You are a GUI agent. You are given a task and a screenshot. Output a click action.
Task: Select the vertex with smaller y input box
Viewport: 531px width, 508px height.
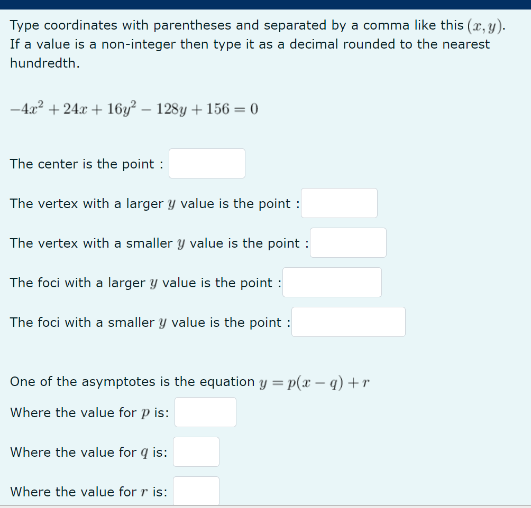click(x=347, y=242)
